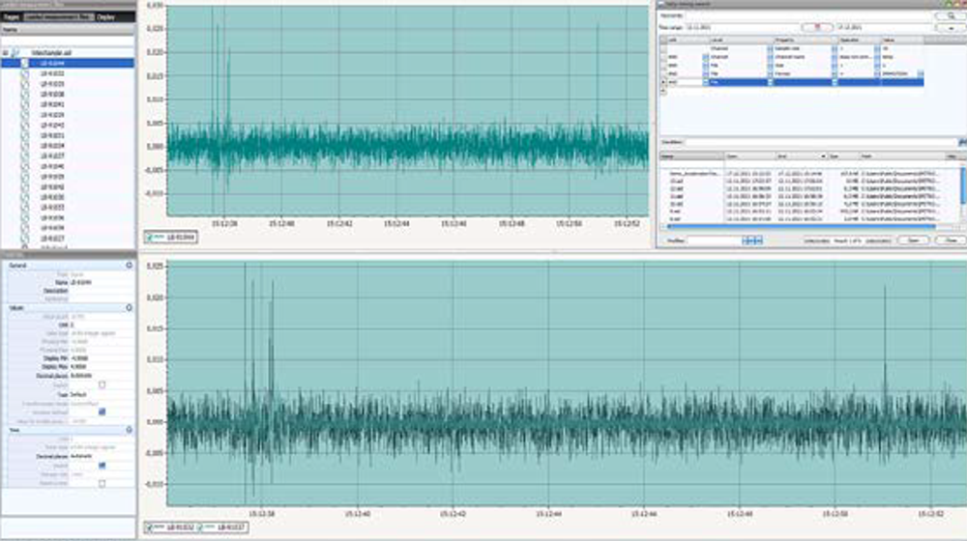Click the Time range start date field

point(743,28)
